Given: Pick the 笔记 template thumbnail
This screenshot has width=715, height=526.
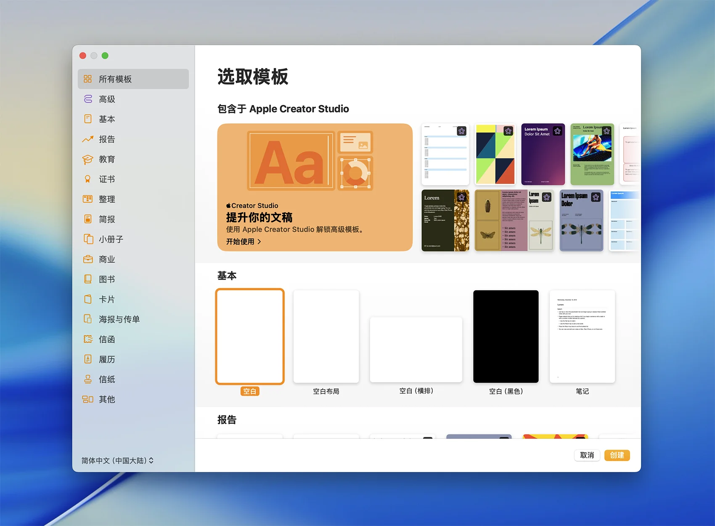Looking at the screenshot, I should [x=582, y=336].
